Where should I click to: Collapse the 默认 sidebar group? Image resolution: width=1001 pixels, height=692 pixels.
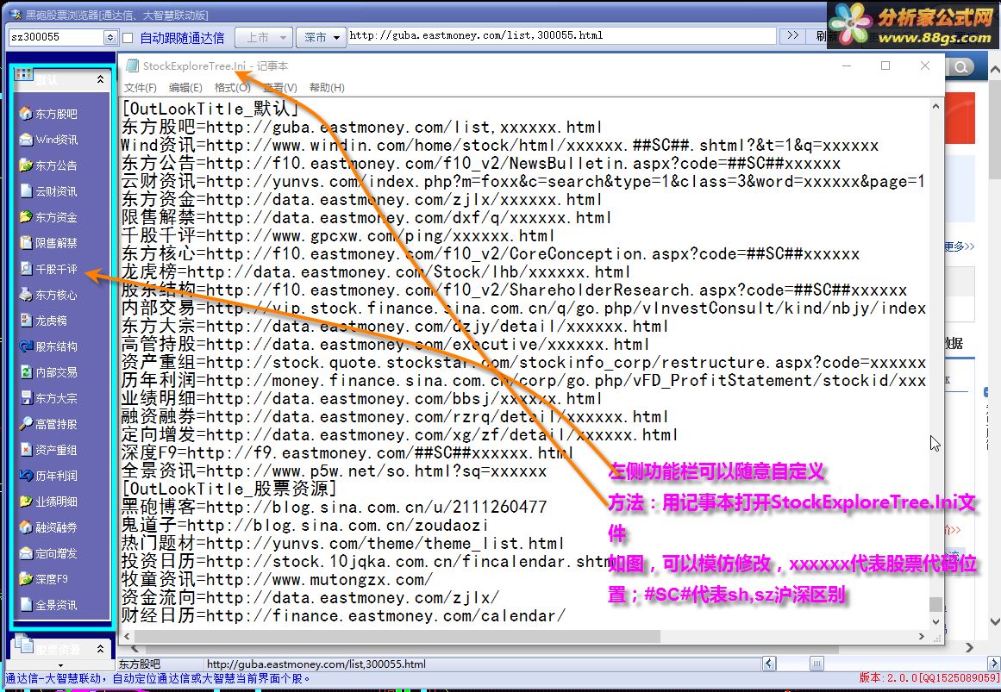coord(100,79)
